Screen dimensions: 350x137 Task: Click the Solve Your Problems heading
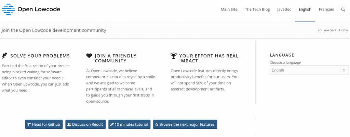coord(40,56)
